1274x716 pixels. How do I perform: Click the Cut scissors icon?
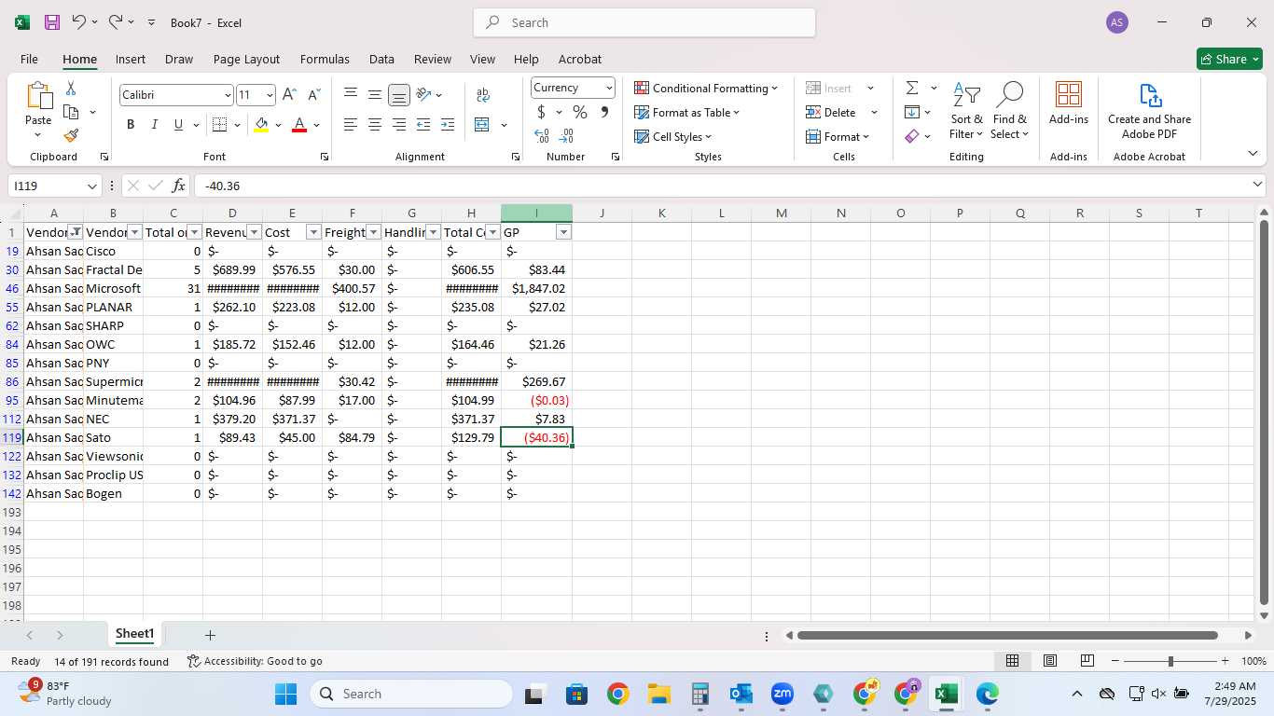71,88
